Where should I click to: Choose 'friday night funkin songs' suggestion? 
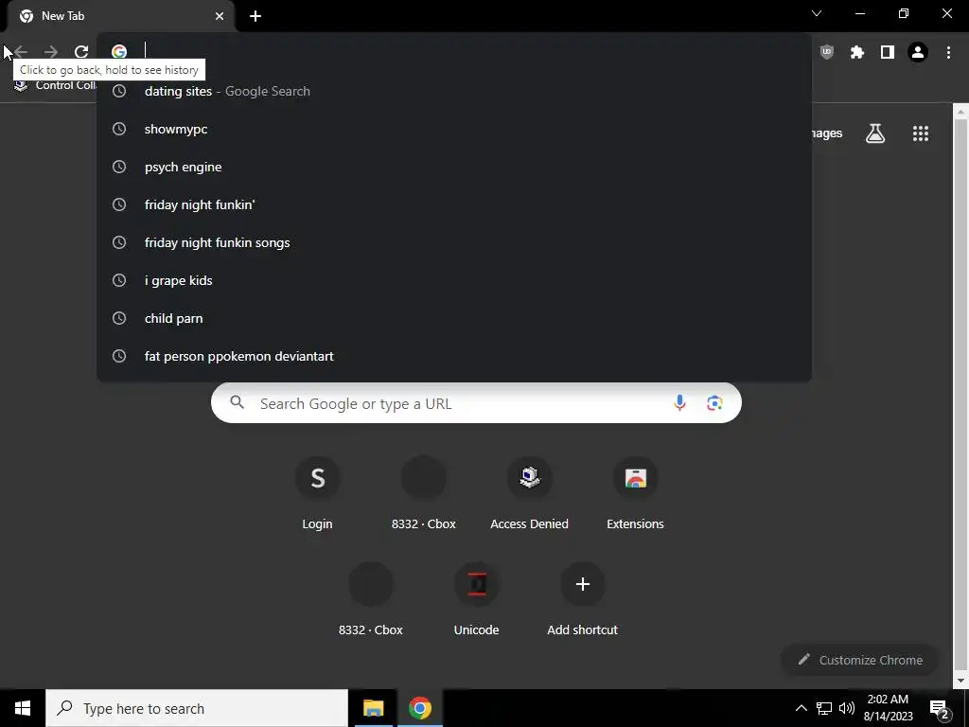454,242
